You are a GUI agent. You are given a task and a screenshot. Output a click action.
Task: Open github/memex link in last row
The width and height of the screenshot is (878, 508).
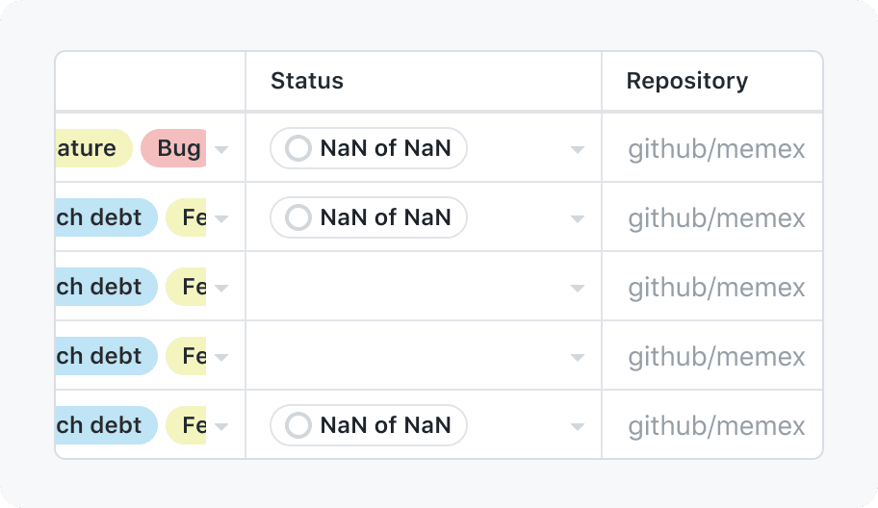tap(716, 426)
